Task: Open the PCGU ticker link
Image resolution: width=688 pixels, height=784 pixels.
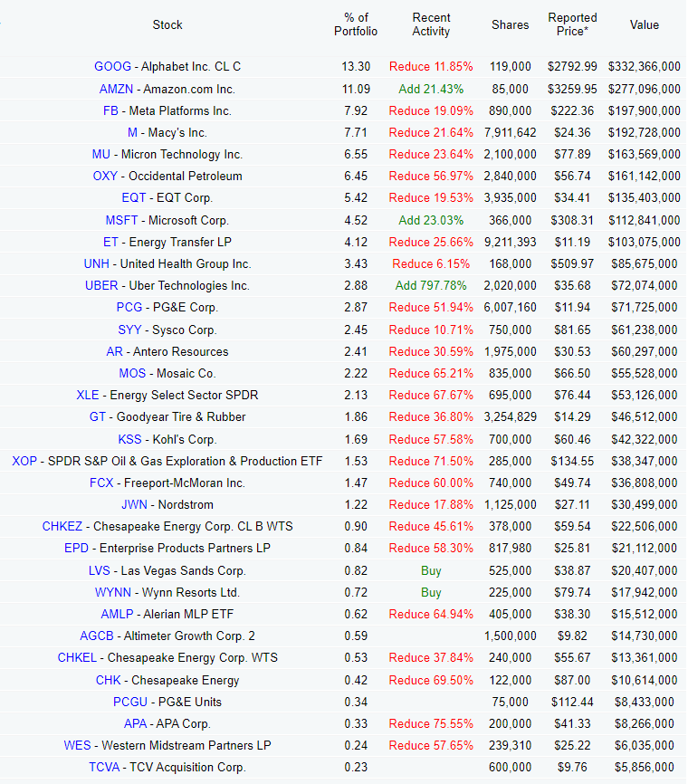Action: [130, 702]
